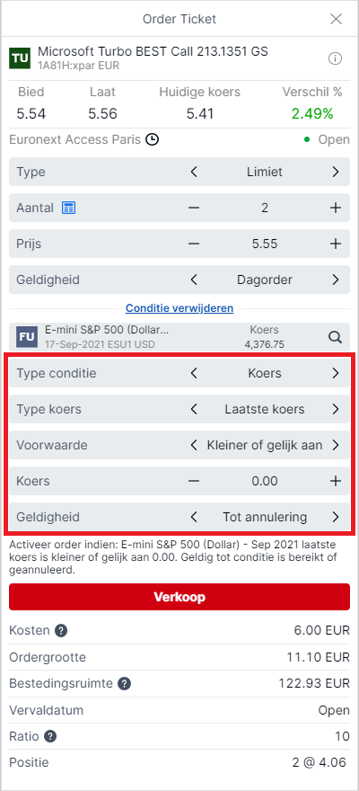Viewport: 359px width, 791px height.
Task: Open the instrument info icon
Action: click(335, 58)
